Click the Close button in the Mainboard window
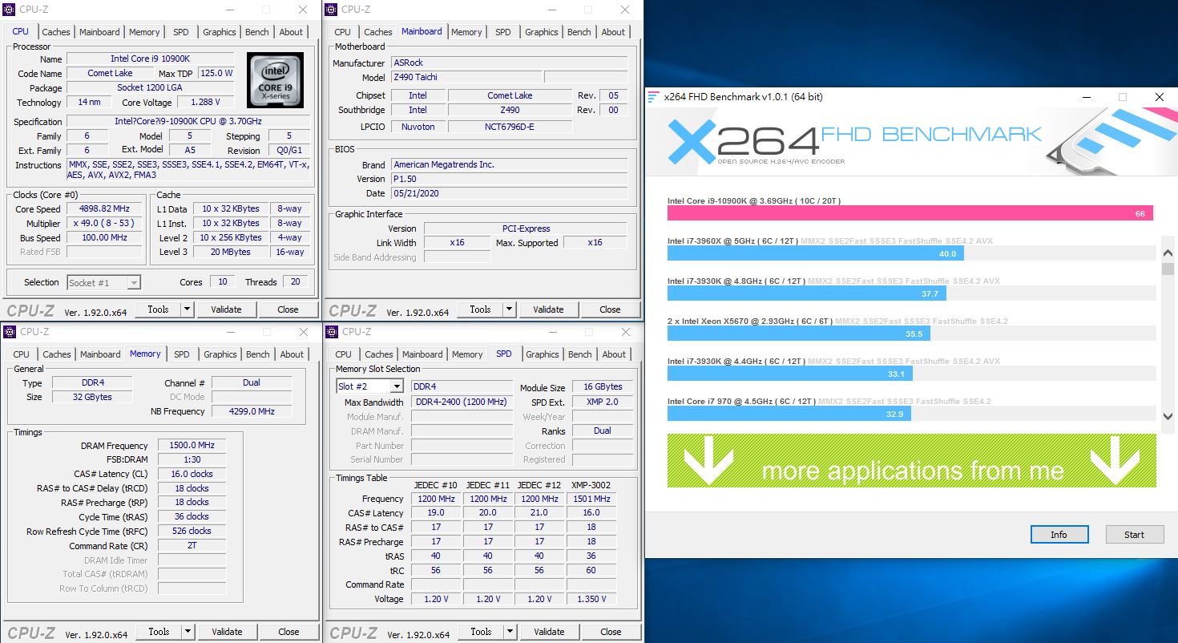1178x643 pixels. (x=610, y=309)
